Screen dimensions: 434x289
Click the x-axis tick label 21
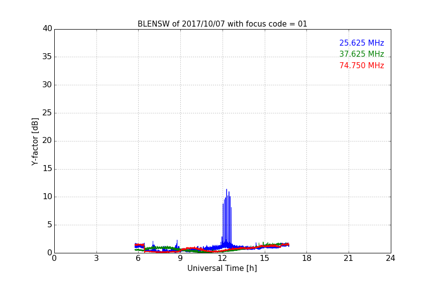[x=349, y=258]
